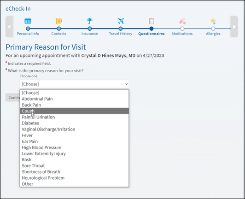Click the Insurance umbrella icon
Viewport: 245px width, 199px height.
(89, 21)
